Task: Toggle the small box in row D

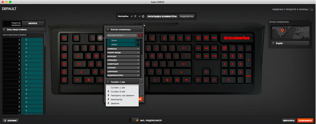Action: [x=23, y=53]
